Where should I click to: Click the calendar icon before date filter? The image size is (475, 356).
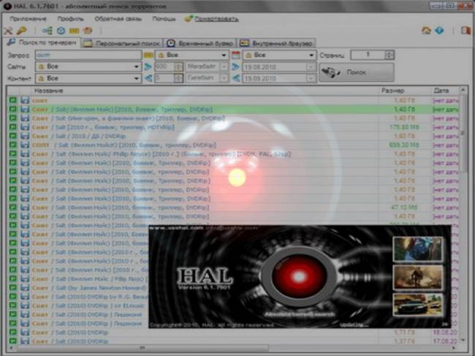[x=236, y=55]
